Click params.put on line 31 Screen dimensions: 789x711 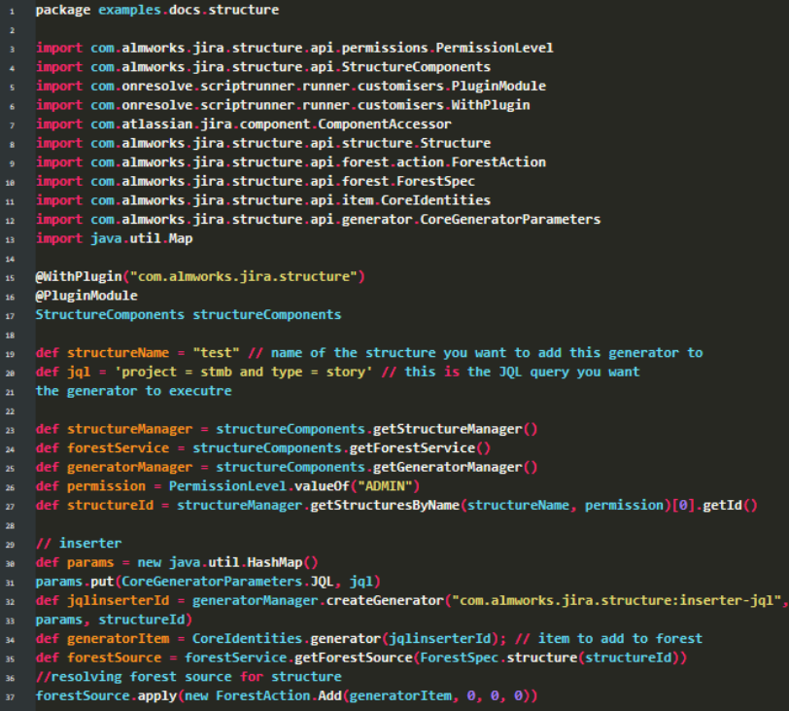click(x=75, y=582)
